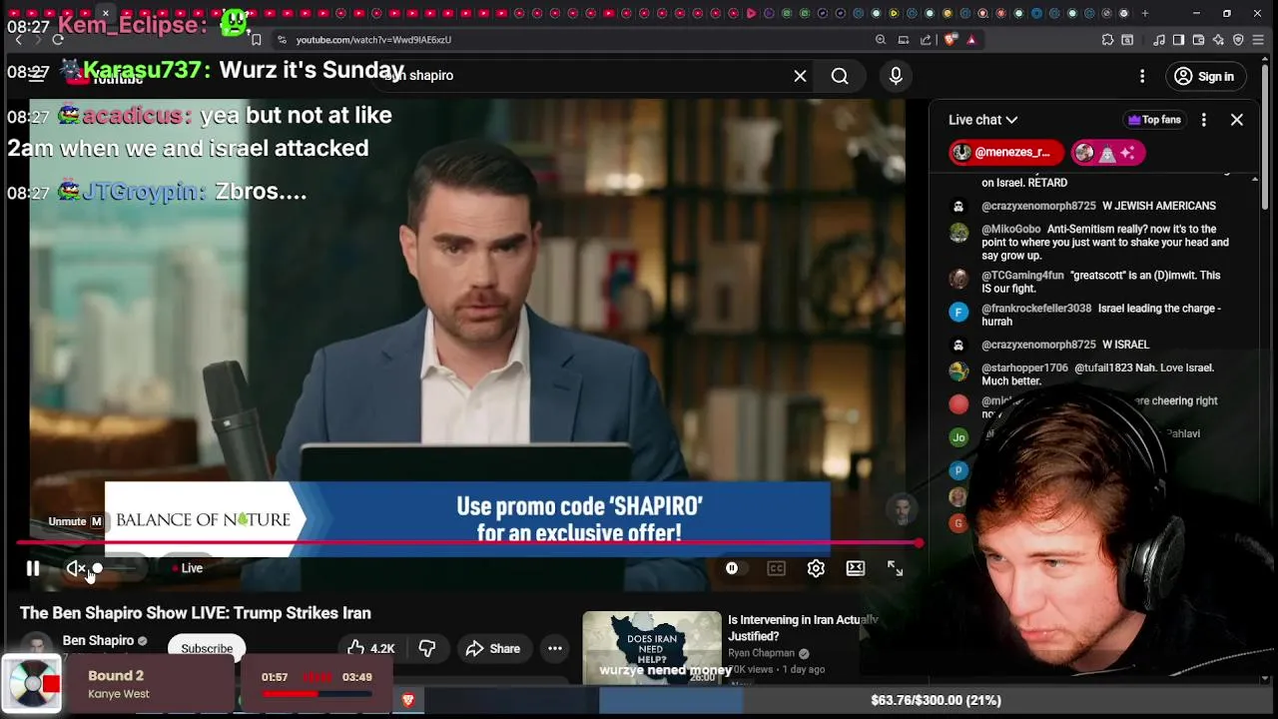Open the YouTube guide hamburger menu
The width and height of the screenshot is (1278, 719).
[x=38, y=76]
